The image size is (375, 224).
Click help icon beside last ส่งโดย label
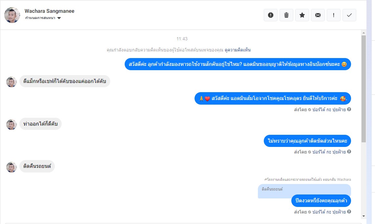pos(349,212)
